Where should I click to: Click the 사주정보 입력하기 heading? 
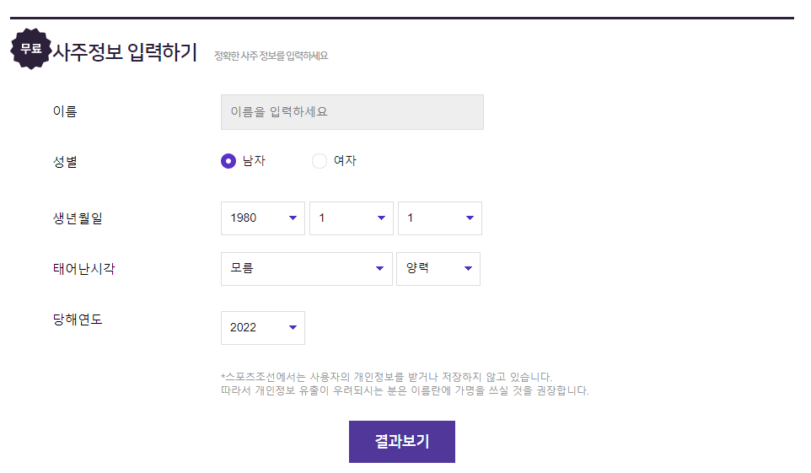[125, 52]
